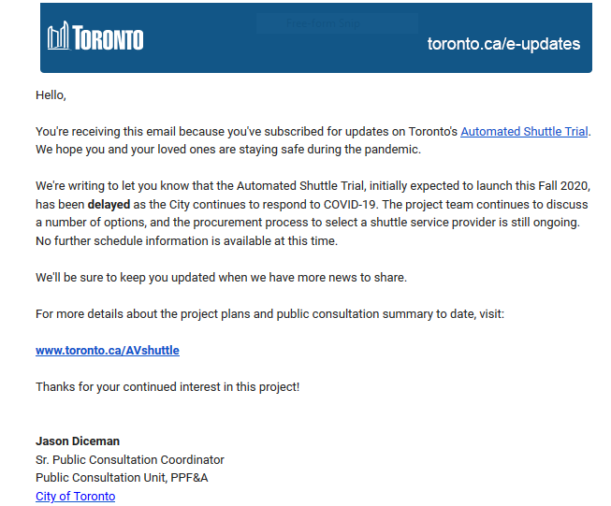Image resolution: width=611 pixels, height=506 pixels.
Task: Click the Sr. Public Consultation Coordinator title
Action: (x=130, y=459)
